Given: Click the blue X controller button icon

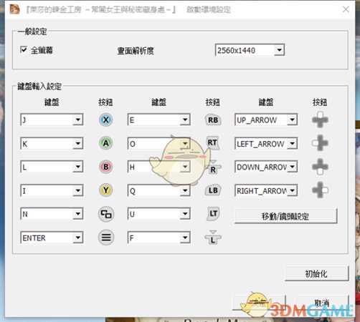Looking at the screenshot, I should click(x=105, y=119).
